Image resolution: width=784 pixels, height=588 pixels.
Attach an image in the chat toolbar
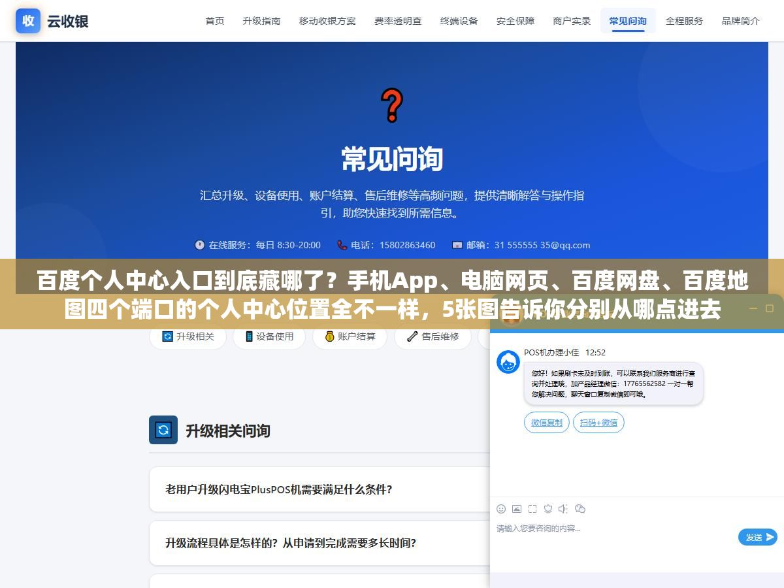click(x=517, y=509)
